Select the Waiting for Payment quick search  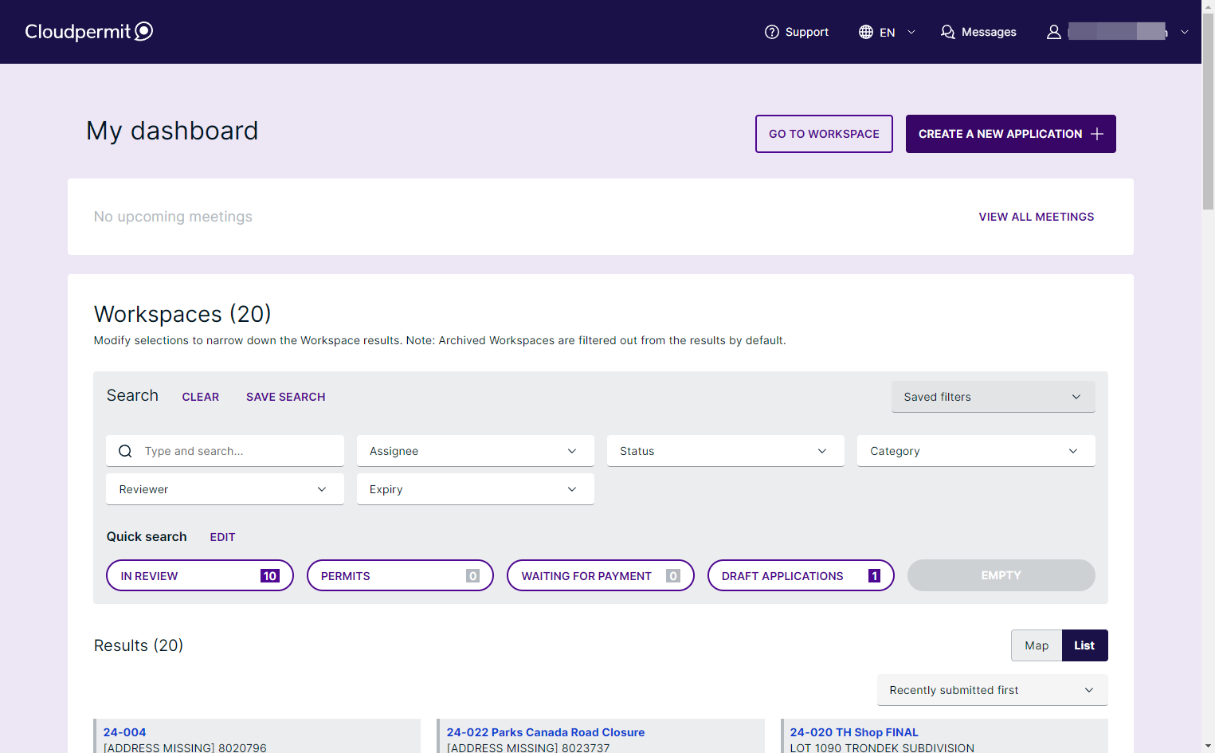click(601, 575)
